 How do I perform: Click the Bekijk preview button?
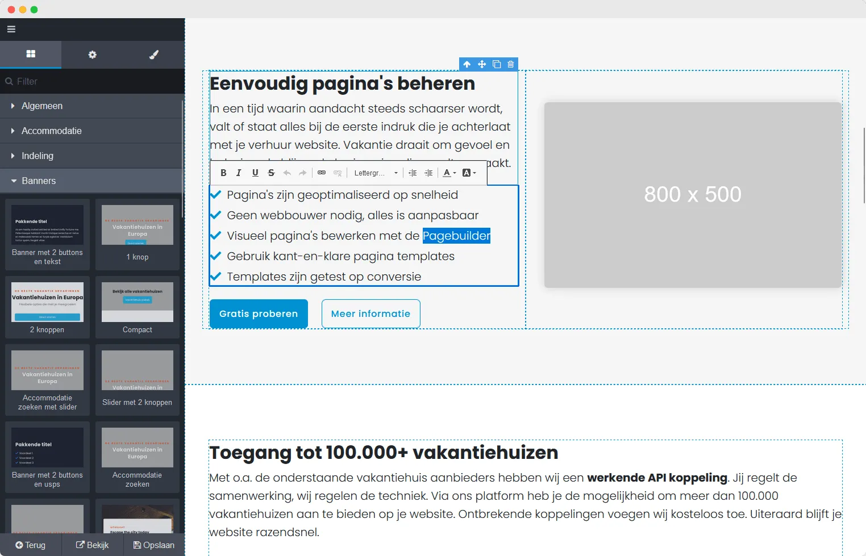[x=92, y=545]
